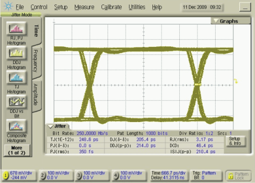The image size is (255, 183).
Task: Switch to the Time tab
Action: (x=36, y=31)
